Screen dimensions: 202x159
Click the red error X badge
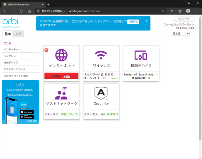tap(46, 50)
